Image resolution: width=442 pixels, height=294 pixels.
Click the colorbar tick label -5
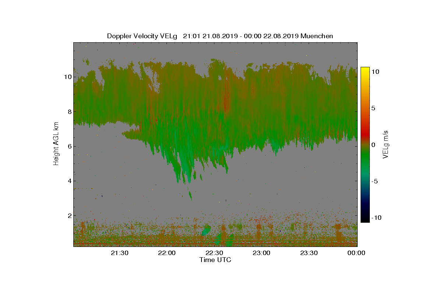tap(374, 181)
